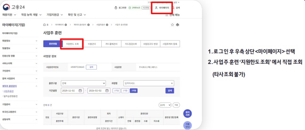Select 1주일 period button
Screen dimensions: 305x130
tap(116, 91)
